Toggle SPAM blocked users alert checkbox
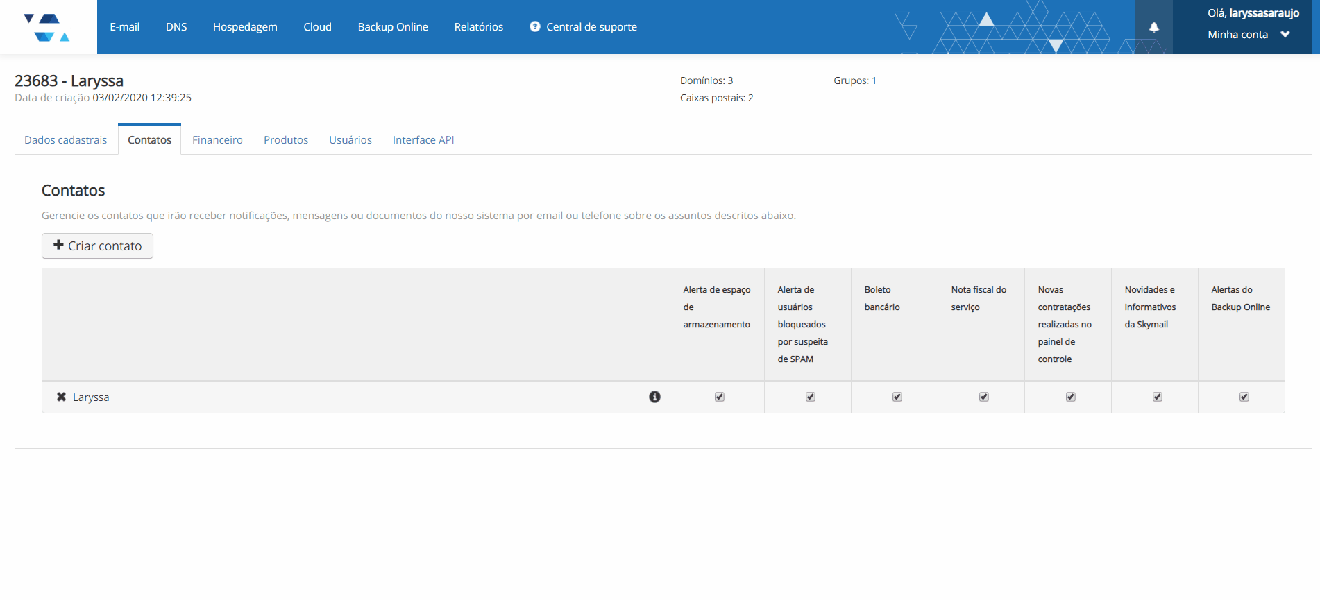The height and width of the screenshot is (600, 1320). 810,397
